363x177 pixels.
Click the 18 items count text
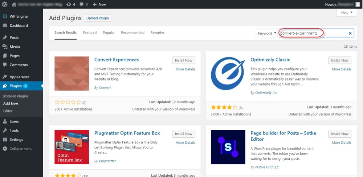350,47
